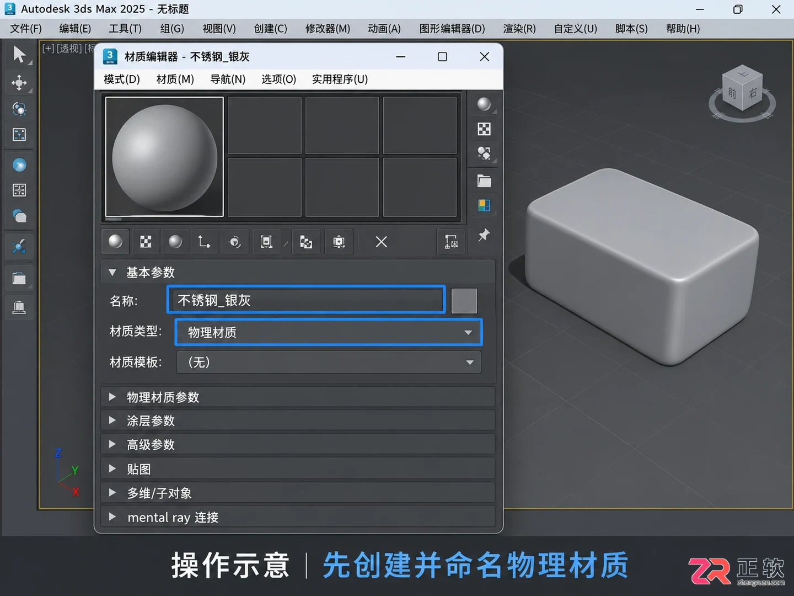Expand the 物理材质参数 rollout
This screenshot has height=596, width=794.
tap(298, 397)
